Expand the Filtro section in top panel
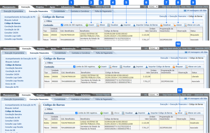Screen dimensions: 210x133 [45, 21]
